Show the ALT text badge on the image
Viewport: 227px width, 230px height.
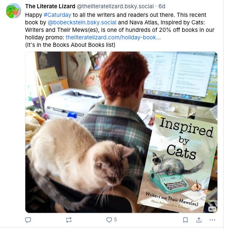212,209
